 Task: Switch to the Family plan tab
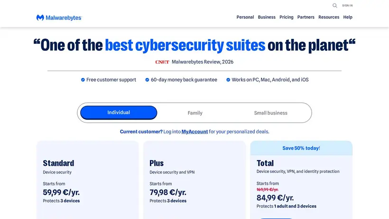coord(195,113)
